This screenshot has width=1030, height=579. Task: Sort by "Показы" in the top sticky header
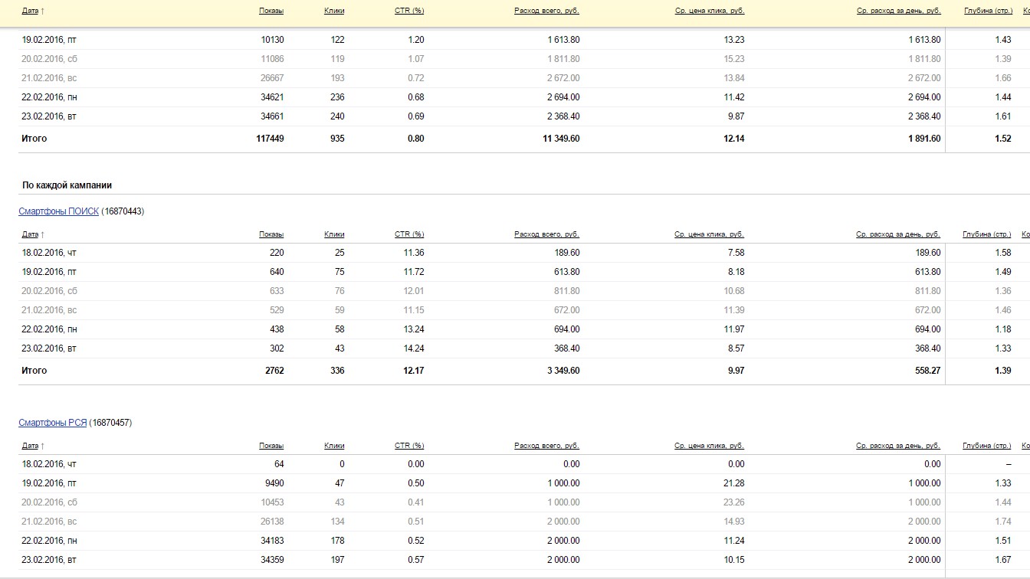click(x=271, y=11)
